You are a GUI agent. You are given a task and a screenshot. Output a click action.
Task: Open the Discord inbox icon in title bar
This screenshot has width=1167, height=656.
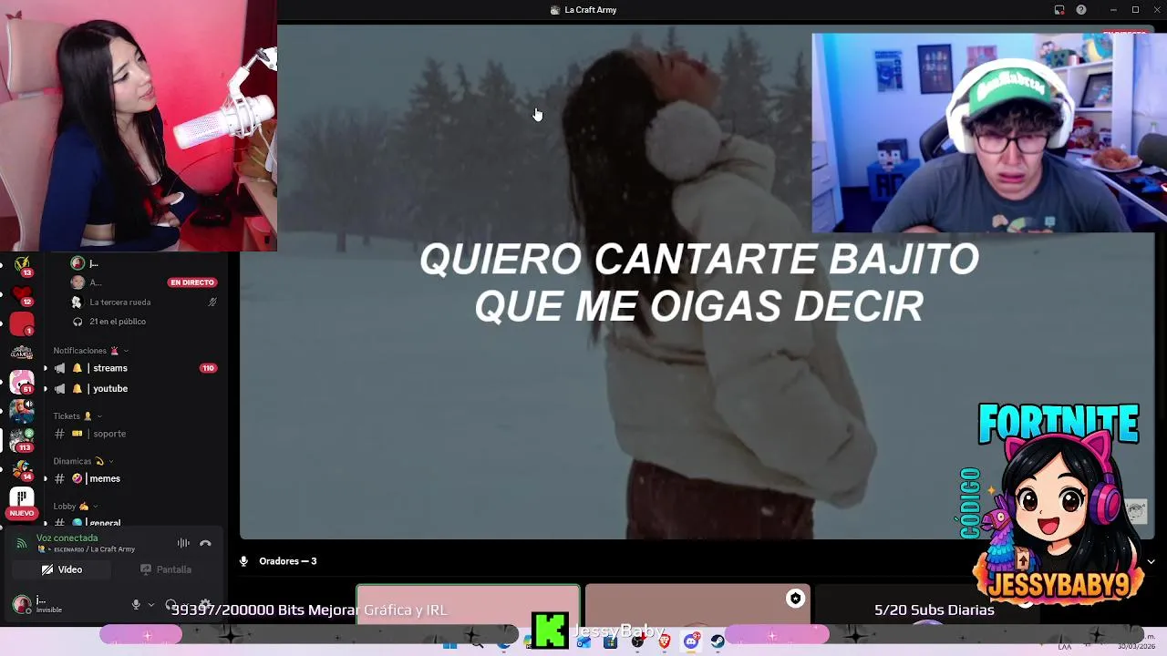[x=1059, y=10]
